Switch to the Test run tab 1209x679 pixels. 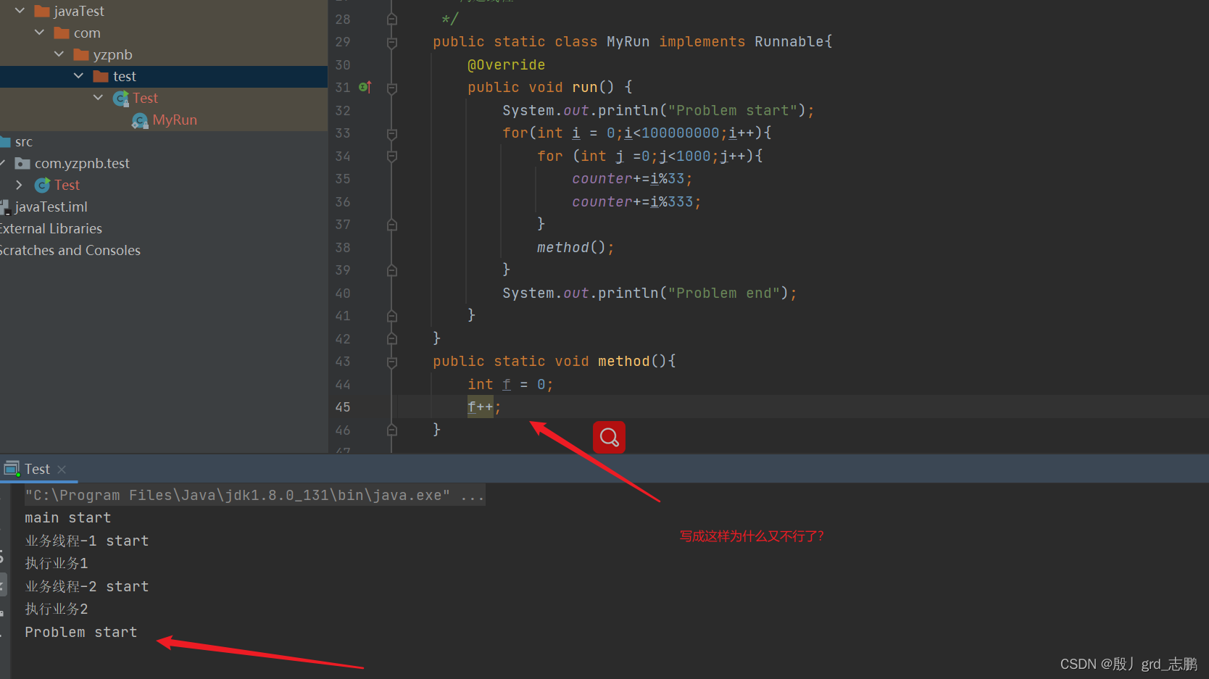coord(37,469)
